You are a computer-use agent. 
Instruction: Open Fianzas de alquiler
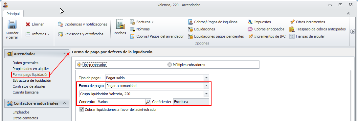(x=307, y=36)
